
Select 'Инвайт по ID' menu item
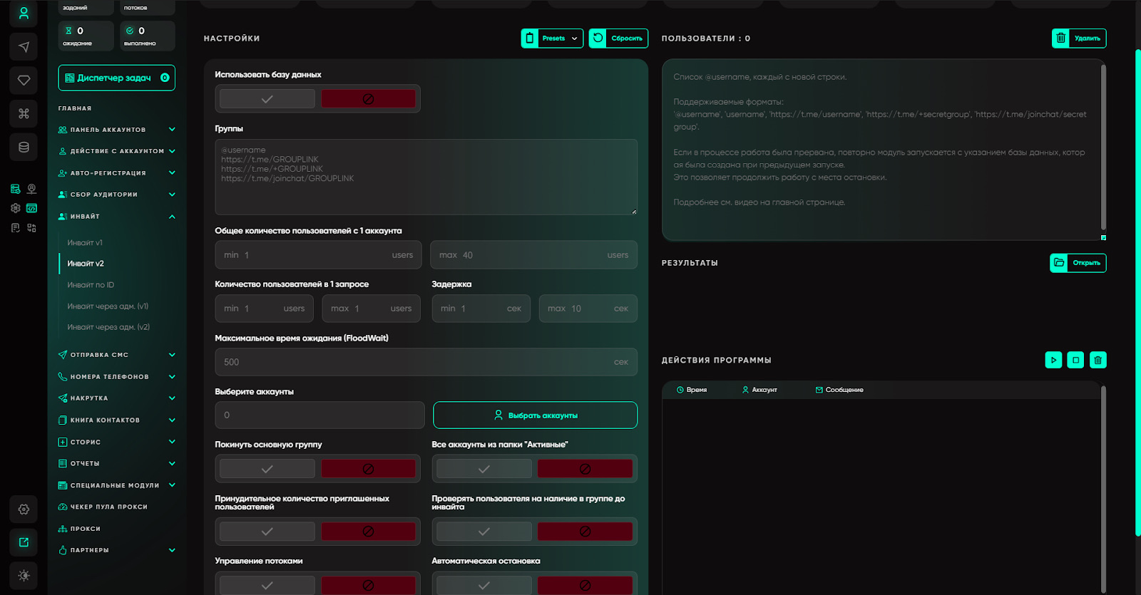pos(91,285)
